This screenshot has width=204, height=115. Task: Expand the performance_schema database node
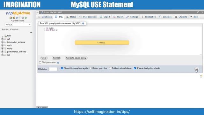[x=2, y=52]
